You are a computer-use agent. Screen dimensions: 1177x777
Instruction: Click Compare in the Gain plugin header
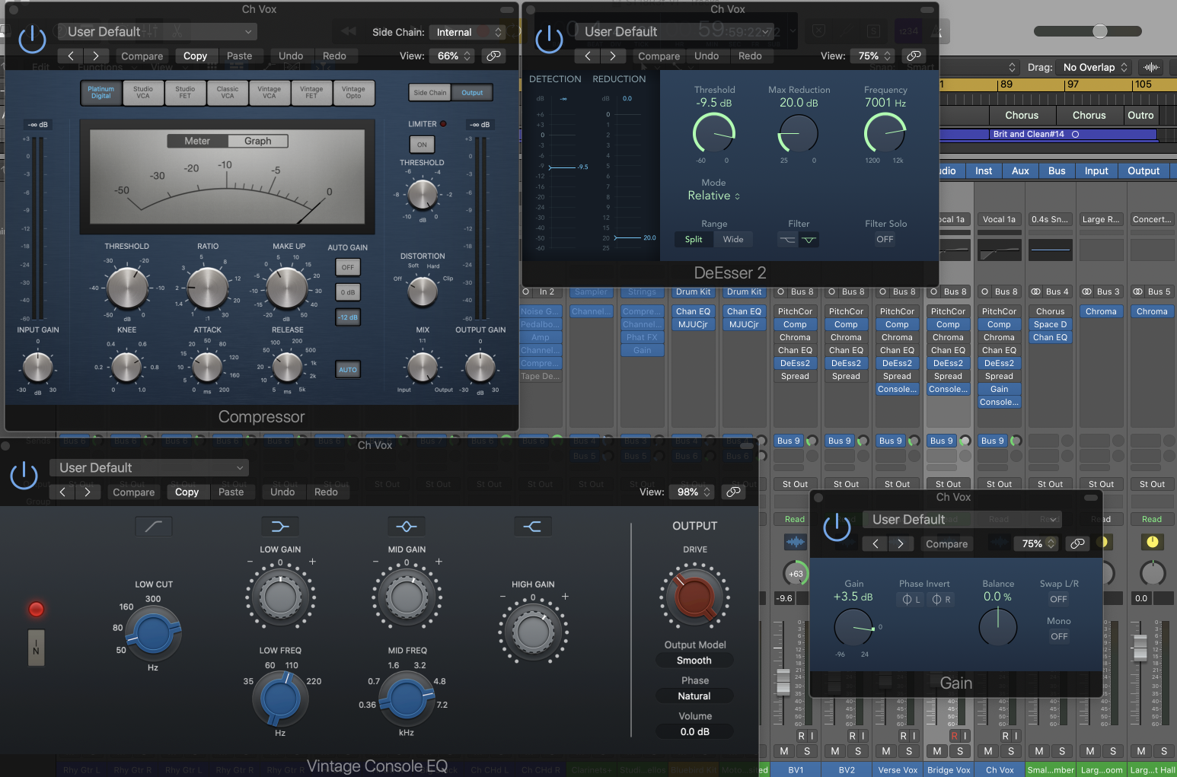[x=947, y=543]
